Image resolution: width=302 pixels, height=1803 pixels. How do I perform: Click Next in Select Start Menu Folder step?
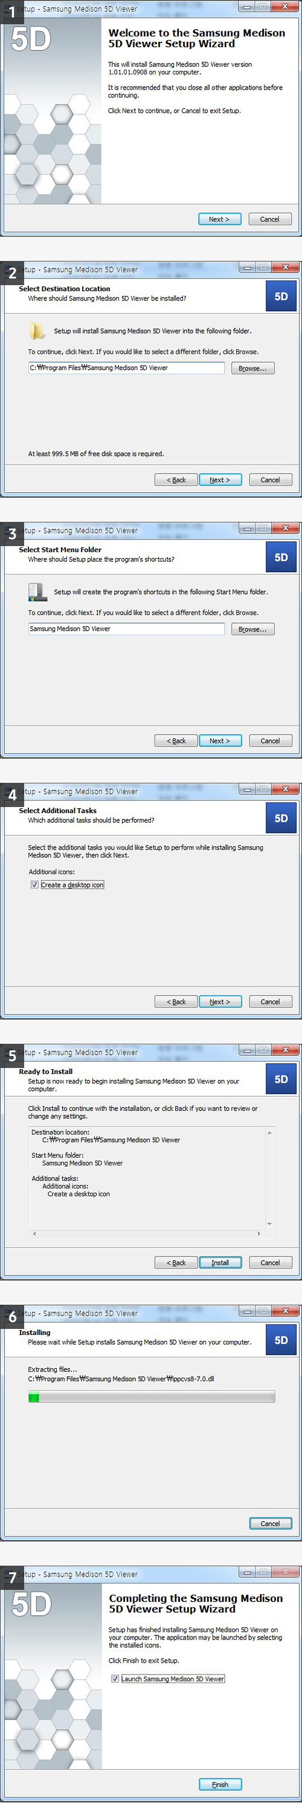click(x=220, y=740)
